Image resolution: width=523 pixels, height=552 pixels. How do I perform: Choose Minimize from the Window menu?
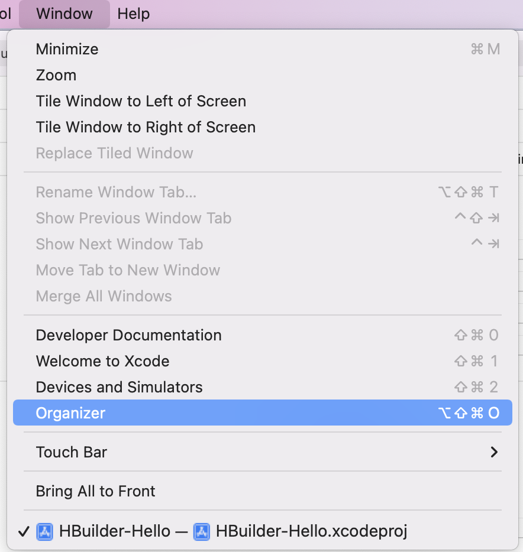263,49
